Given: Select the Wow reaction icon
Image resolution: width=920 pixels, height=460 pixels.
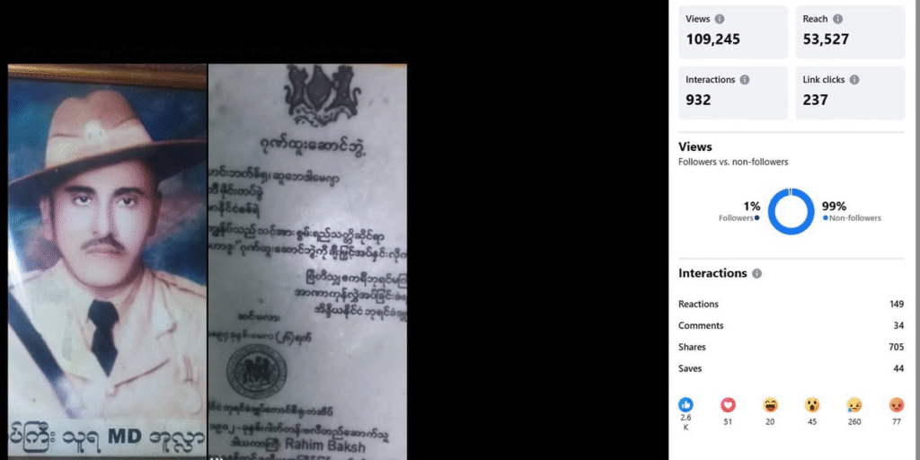Looking at the screenshot, I should click(812, 405).
